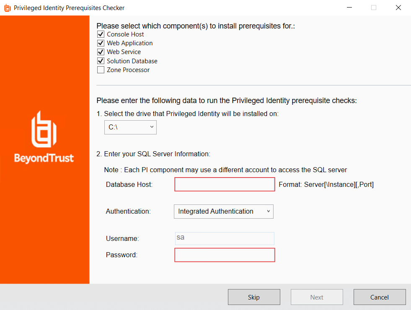Click the Username field showing sa
This screenshot has height=310, width=411.
(225, 238)
